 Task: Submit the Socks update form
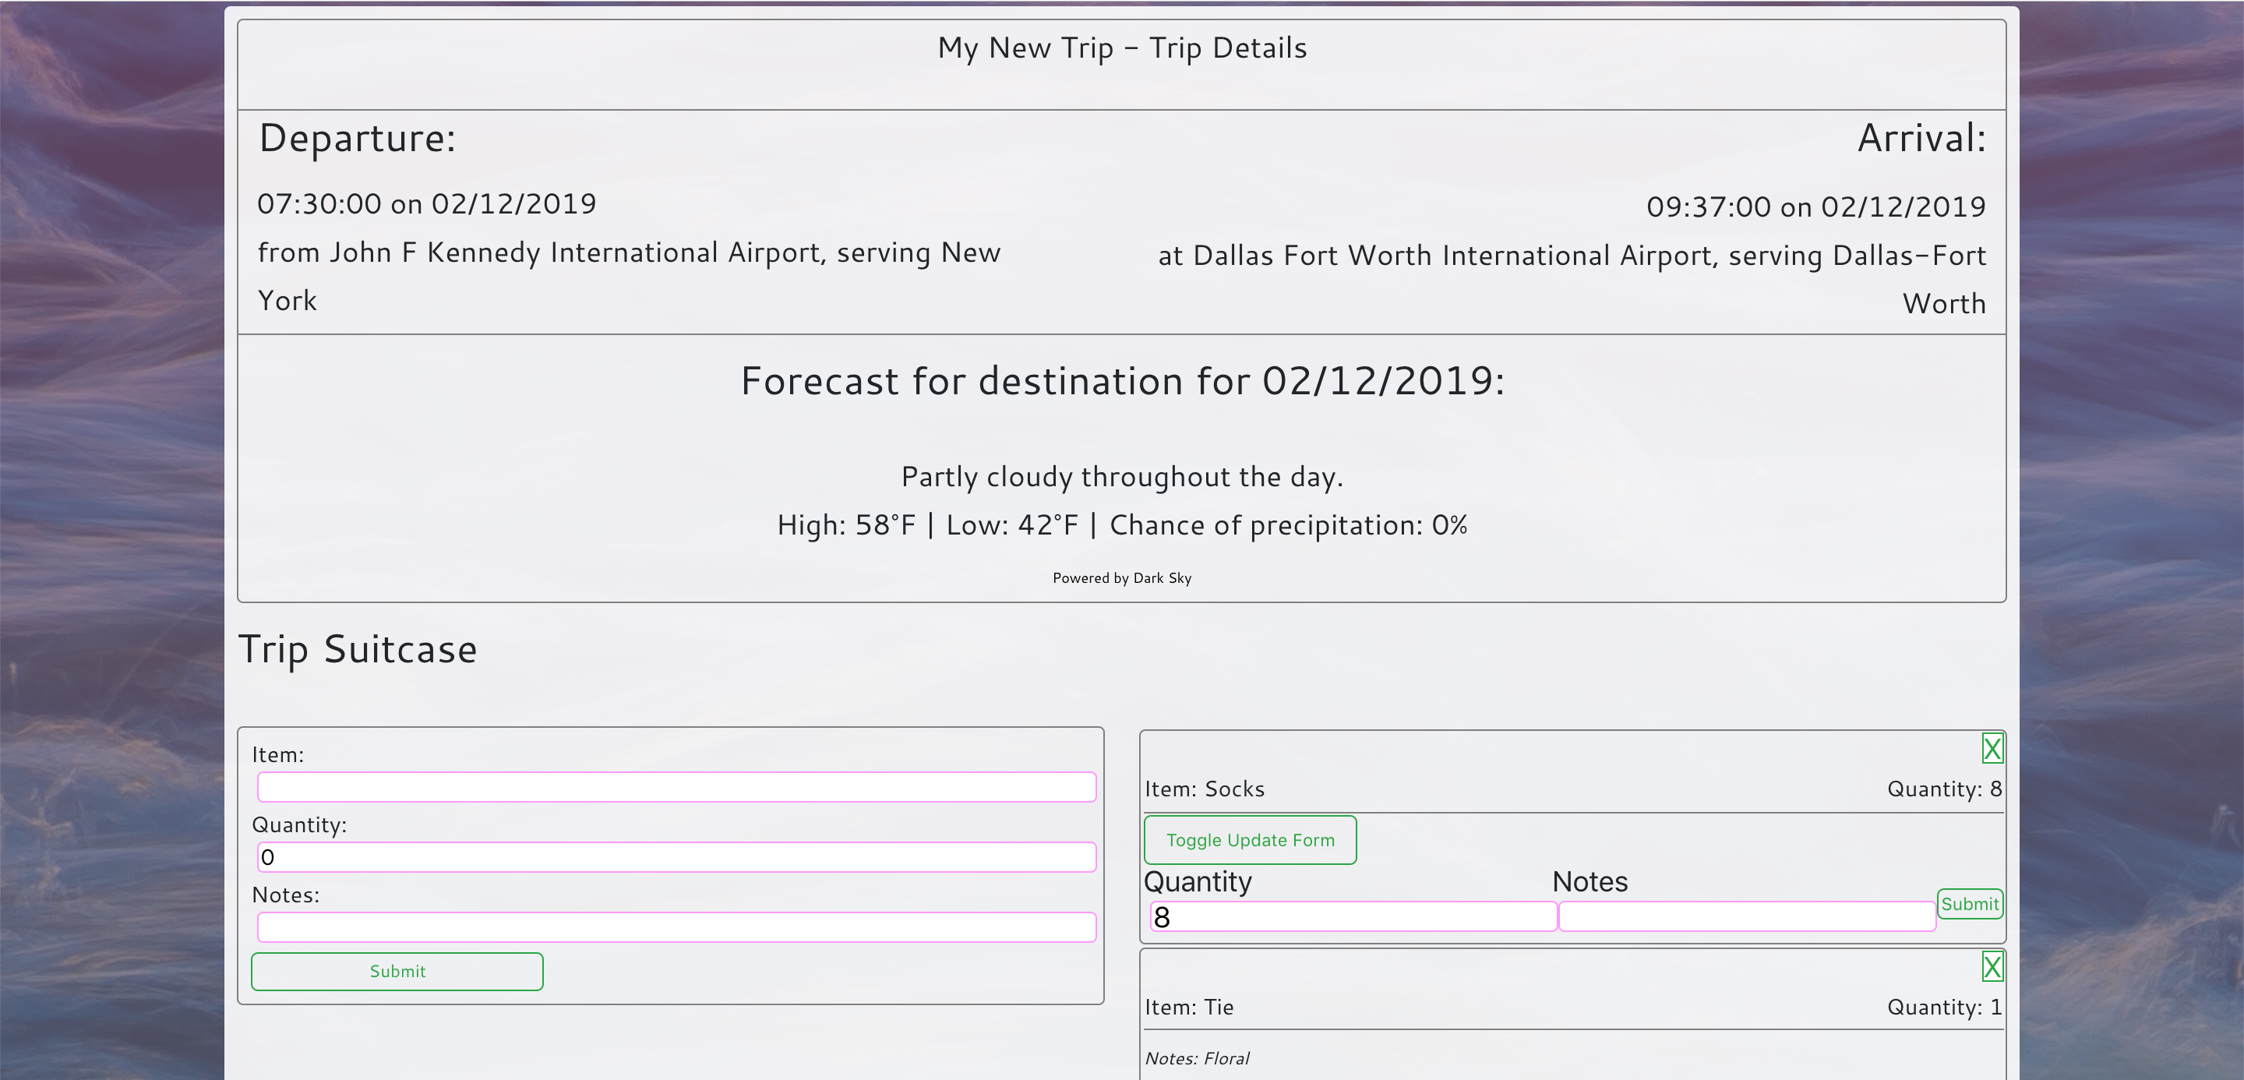[x=1969, y=904]
